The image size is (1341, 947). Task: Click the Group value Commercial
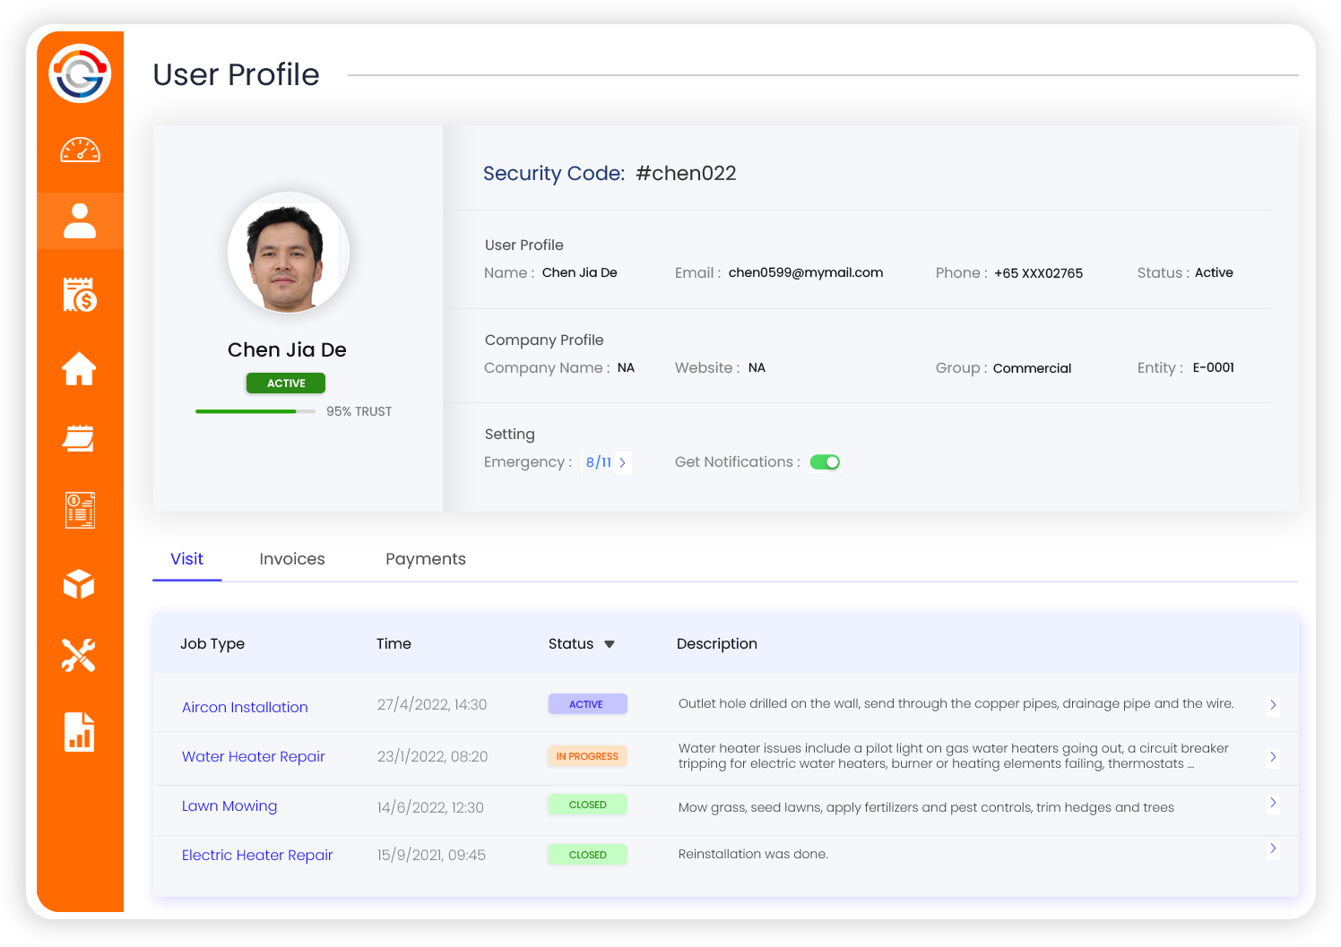coord(1032,368)
